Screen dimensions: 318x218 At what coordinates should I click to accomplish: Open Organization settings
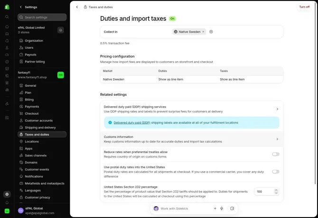click(x=42, y=41)
